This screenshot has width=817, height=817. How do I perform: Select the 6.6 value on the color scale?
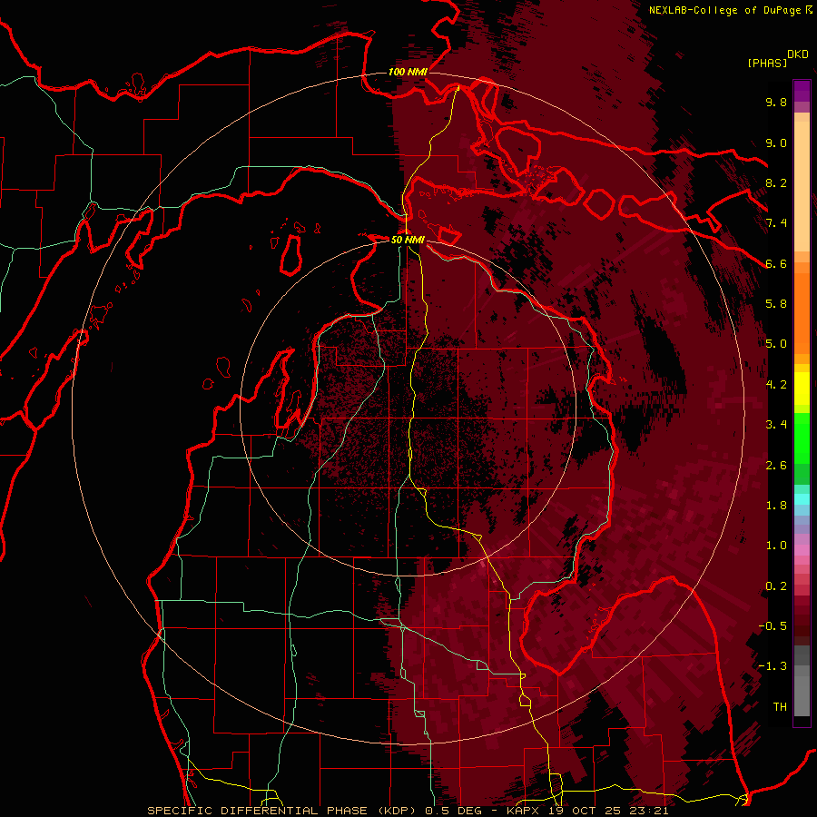(776, 263)
